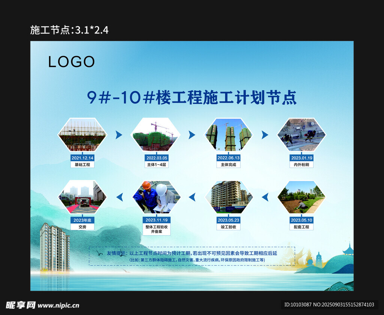This screenshot has width=384, height=315.
Task: Click the 基础工程 scaffolding hexagon photo
Action: pyautogui.click(x=82, y=135)
